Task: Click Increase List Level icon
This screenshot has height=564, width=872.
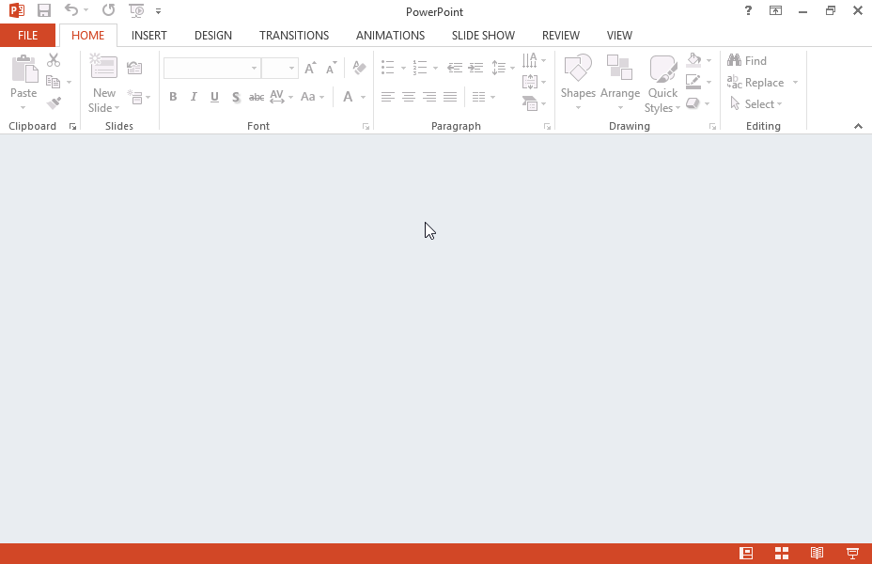Action: (475, 68)
